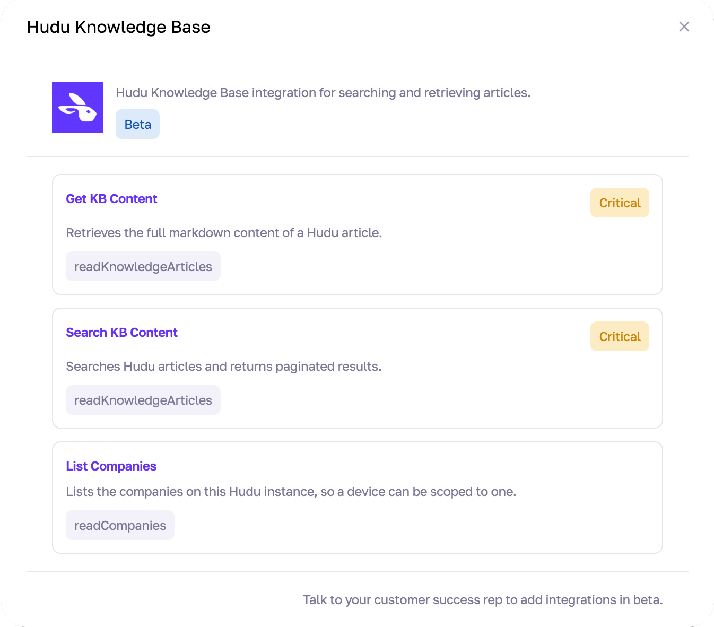Click the Critical badge on Search KB Content
Screen dimensions: 714x627
click(620, 336)
